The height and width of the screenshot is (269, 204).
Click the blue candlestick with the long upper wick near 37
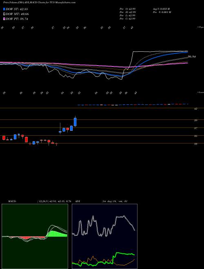[x=60, y=132]
